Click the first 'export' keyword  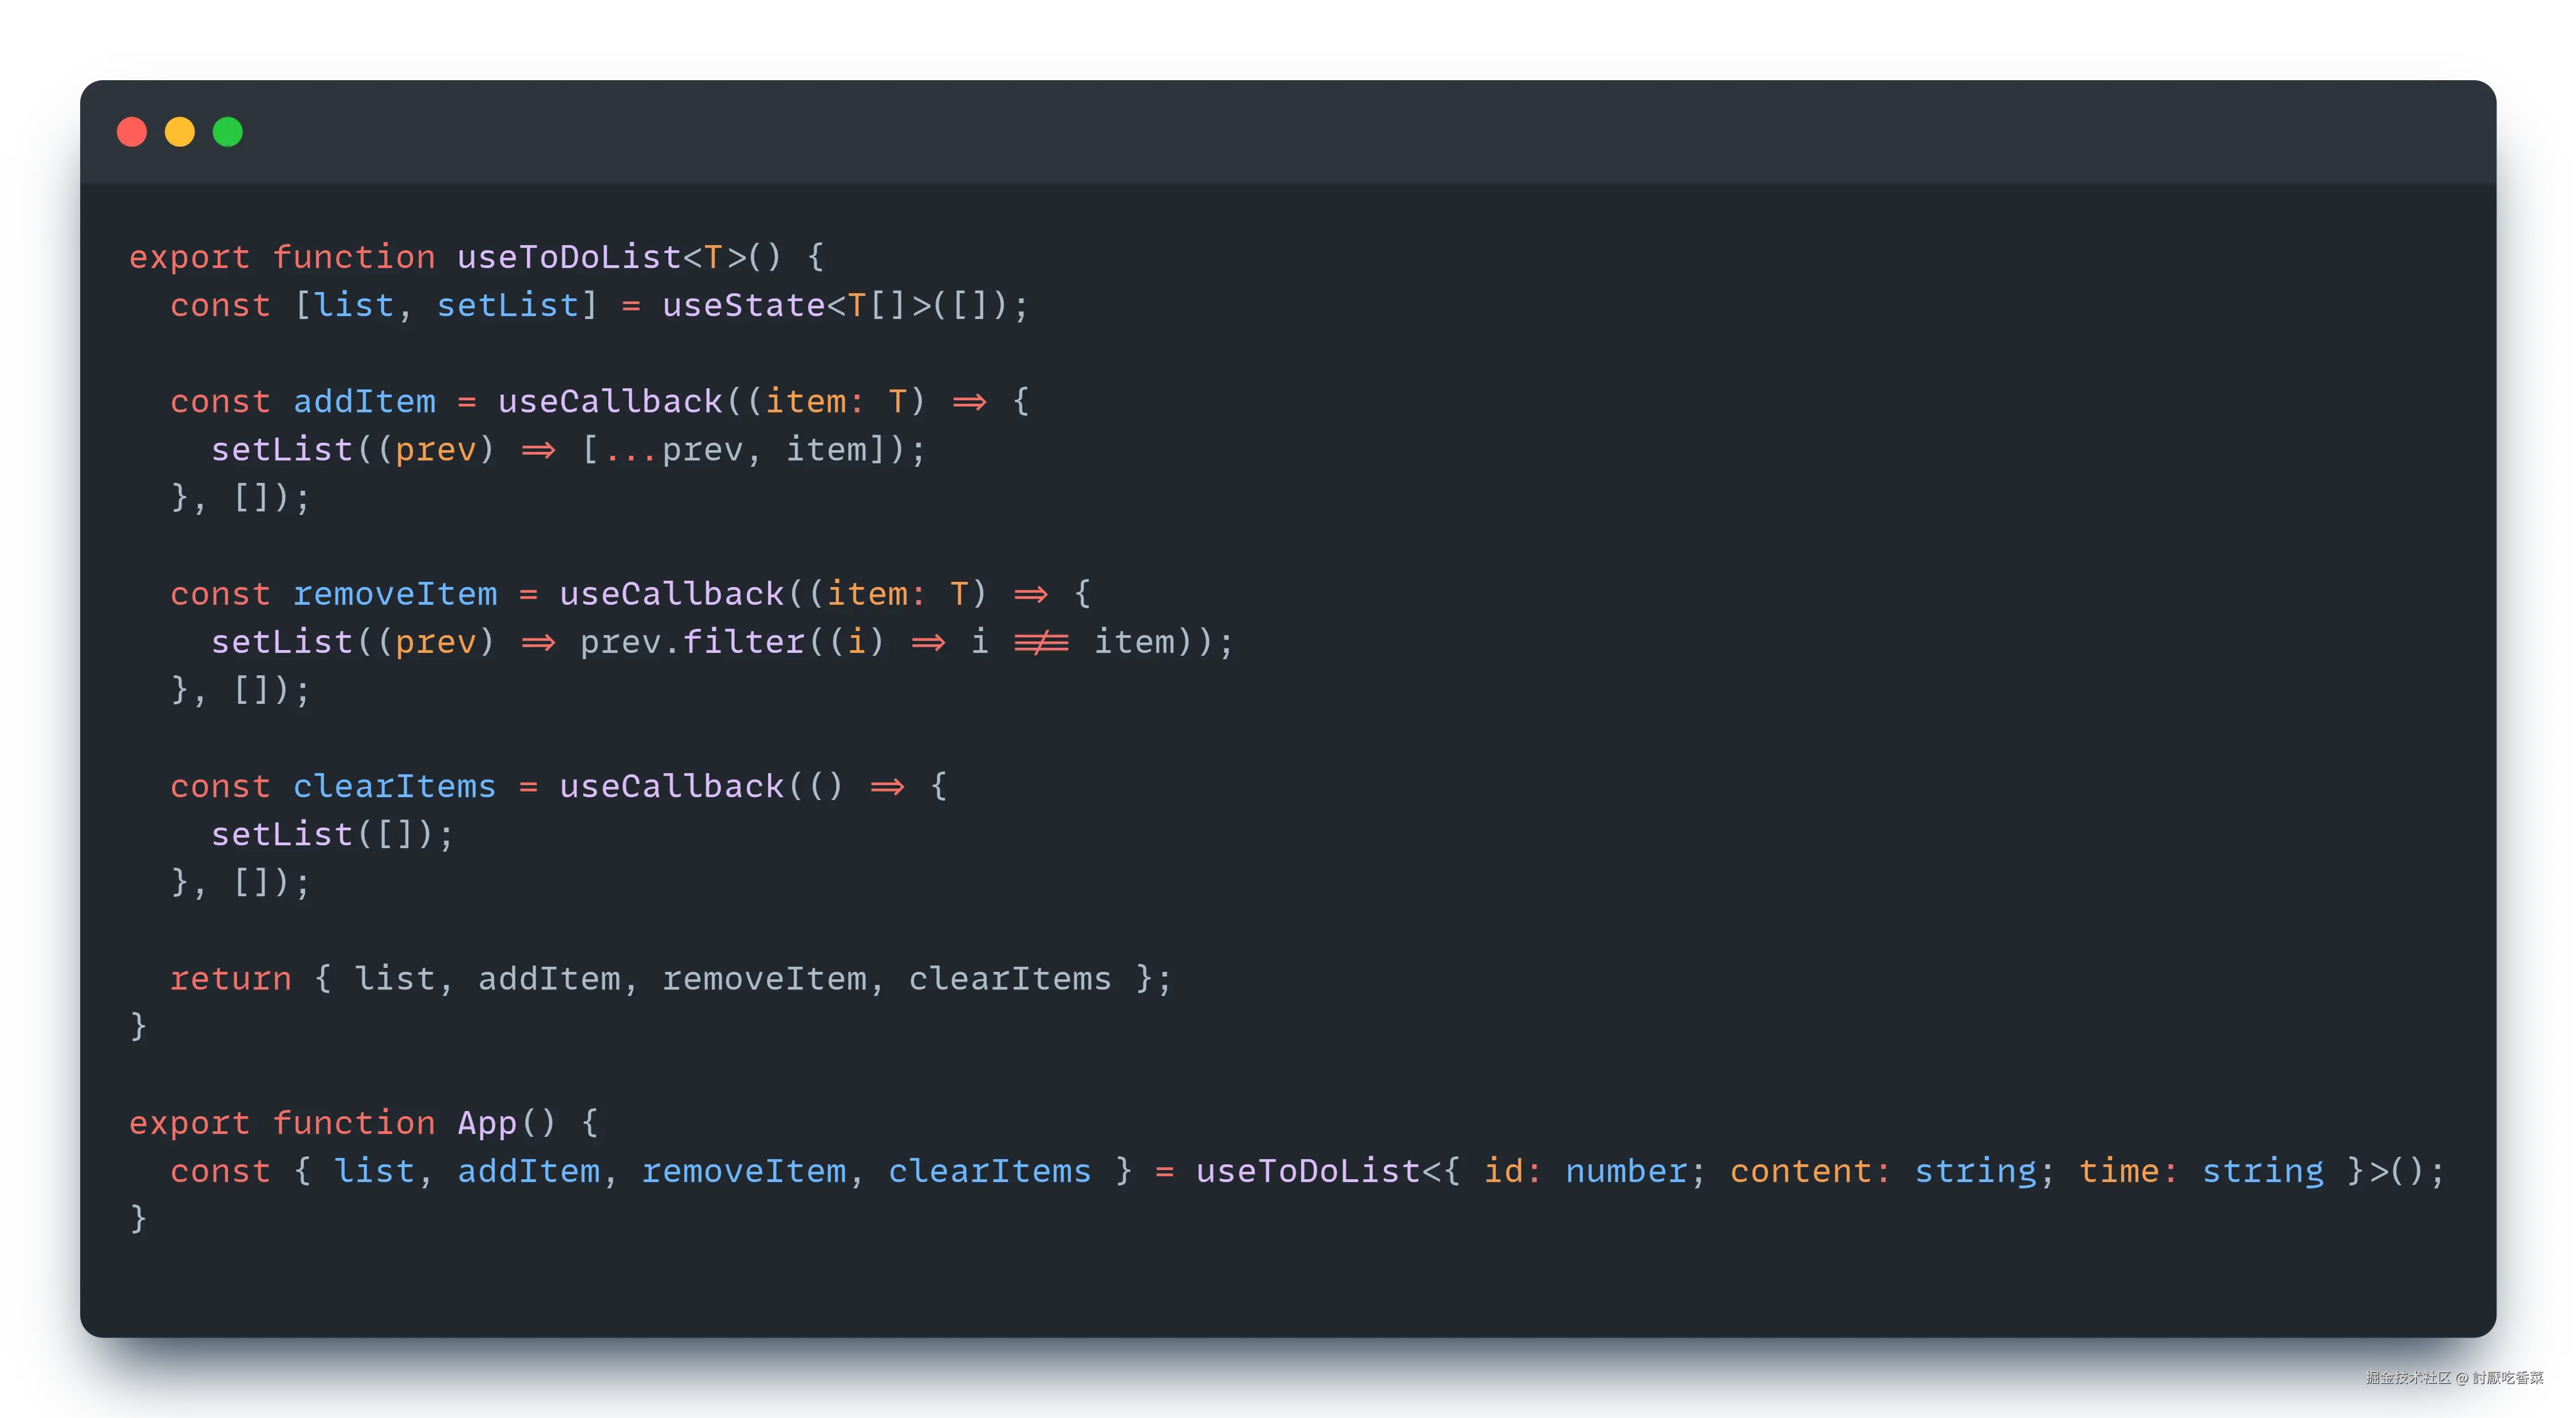(189, 257)
